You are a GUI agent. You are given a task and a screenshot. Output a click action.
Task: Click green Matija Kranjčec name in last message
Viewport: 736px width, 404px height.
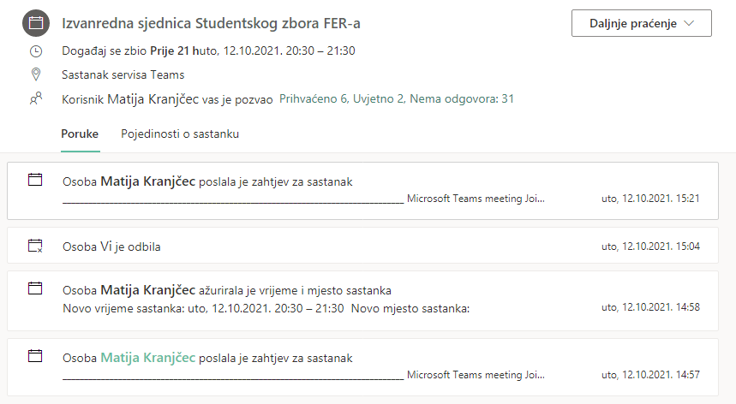(x=148, y=358)
